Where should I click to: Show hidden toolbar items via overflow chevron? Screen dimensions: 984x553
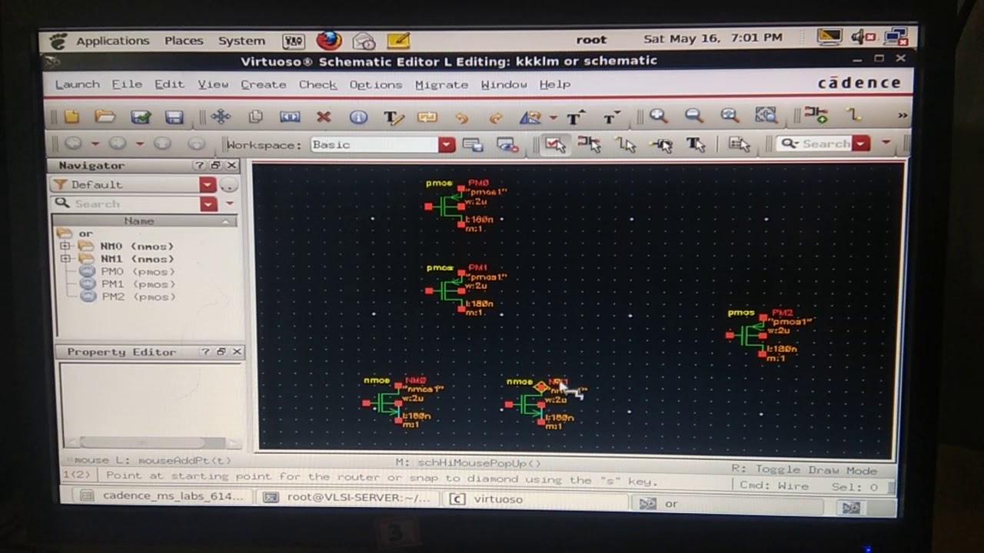pyautogui.click(x=903, y=115)
